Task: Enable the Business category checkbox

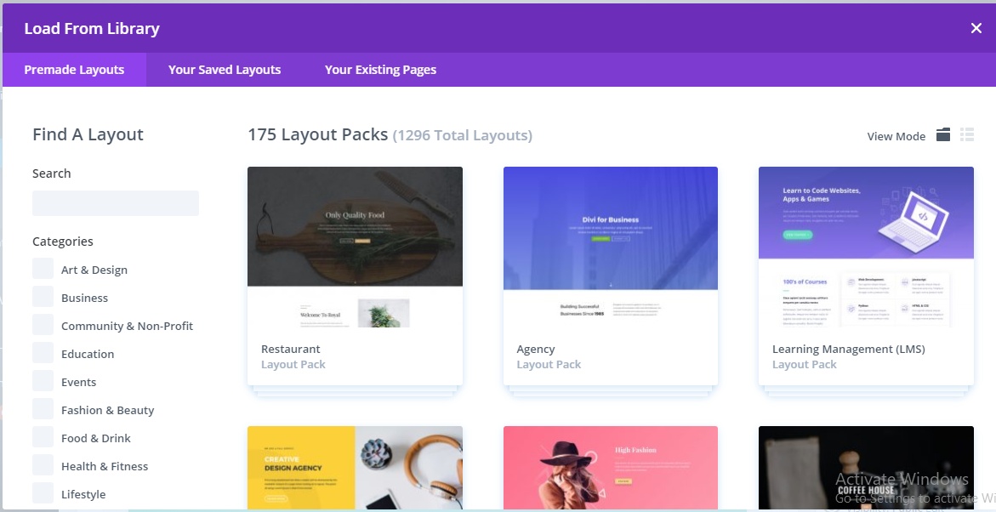Action: coord(43,297)
